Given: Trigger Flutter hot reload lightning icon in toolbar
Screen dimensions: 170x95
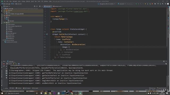Looking at the screenshot, I should coord(145,4).
